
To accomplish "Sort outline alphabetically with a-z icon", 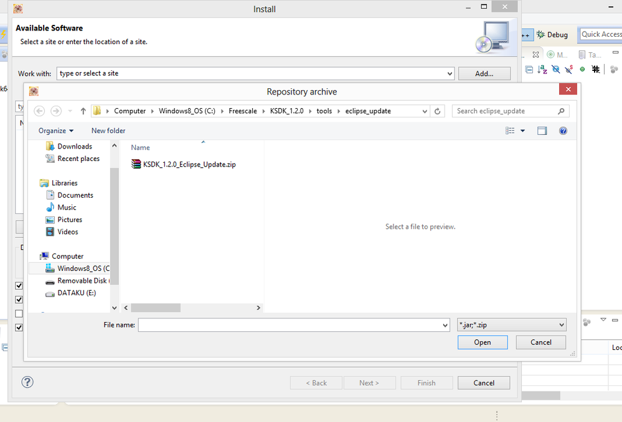I will pos(542,70).
